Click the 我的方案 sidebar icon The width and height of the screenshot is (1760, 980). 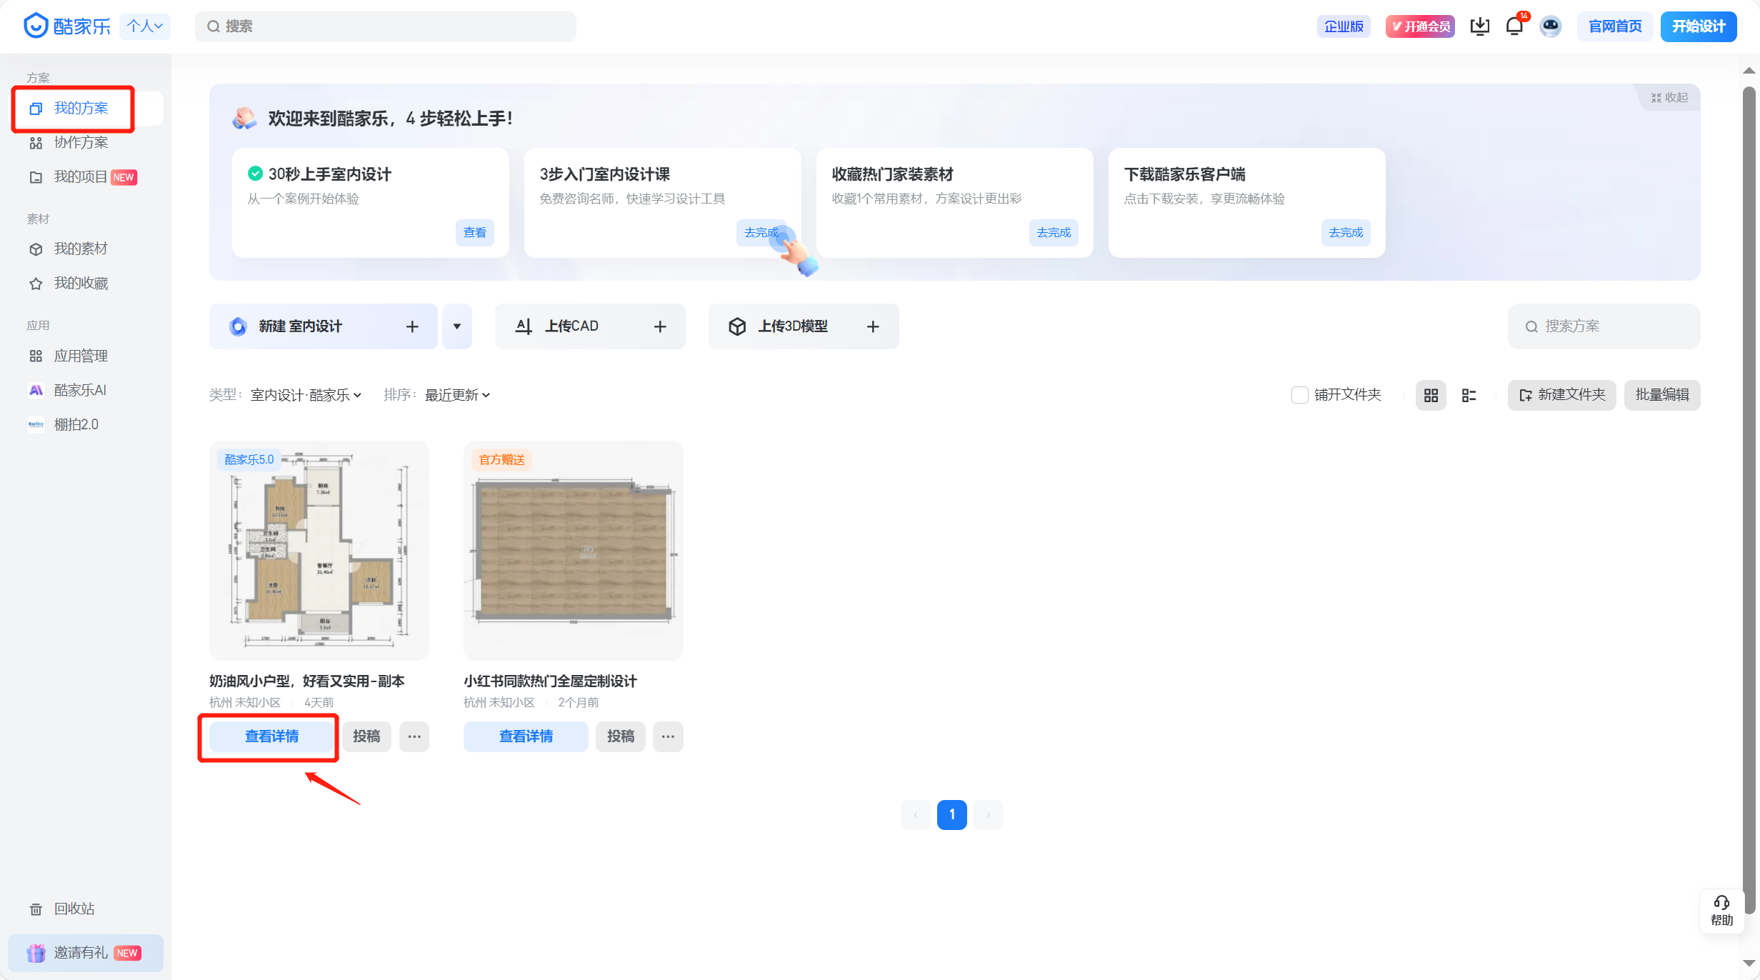click(36, 109)
